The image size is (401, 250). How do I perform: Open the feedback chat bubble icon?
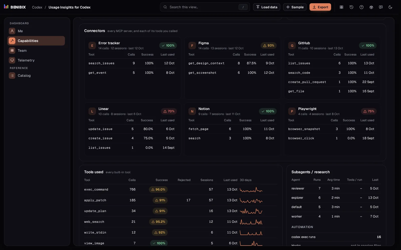tap(381, 7)
